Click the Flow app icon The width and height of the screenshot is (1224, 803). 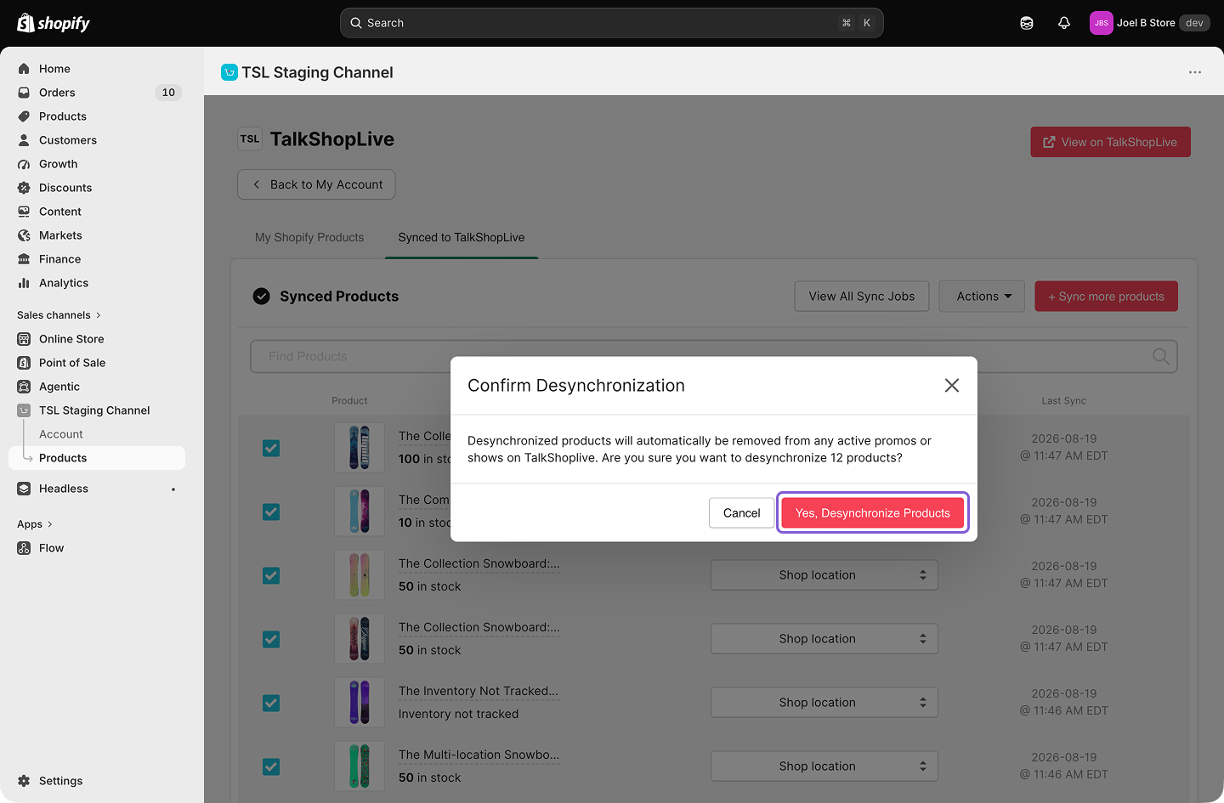point(24,548)
